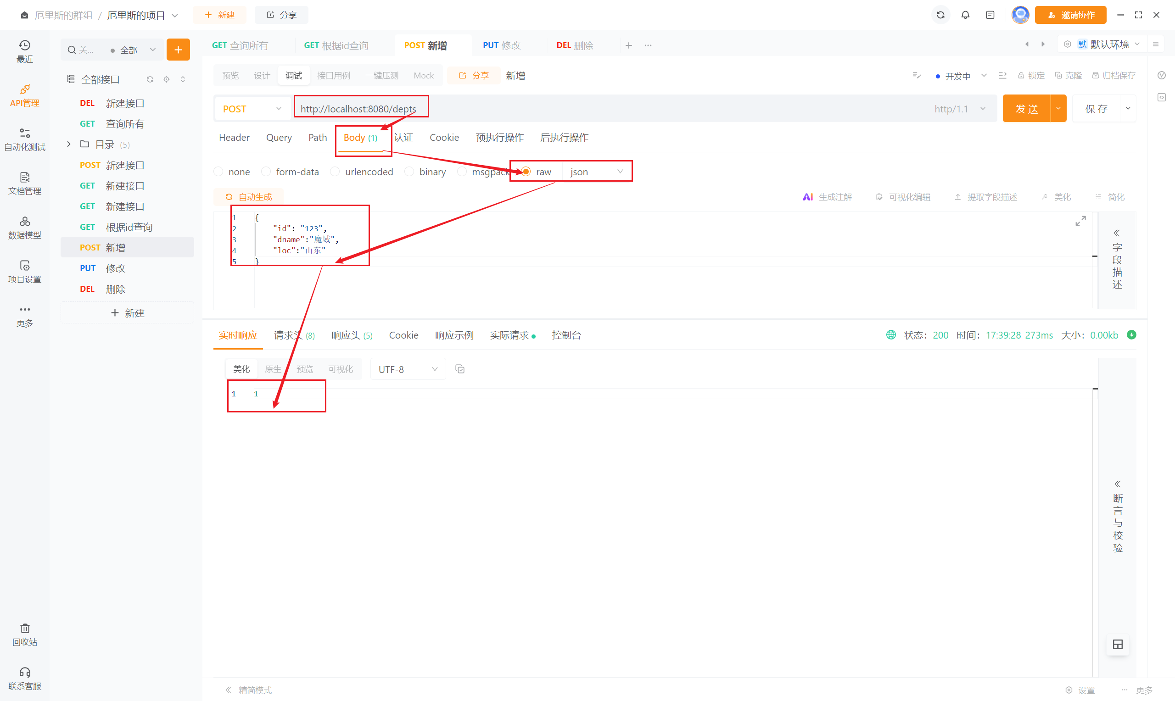Open the POST method dropdown

click(x=252, y=109)
